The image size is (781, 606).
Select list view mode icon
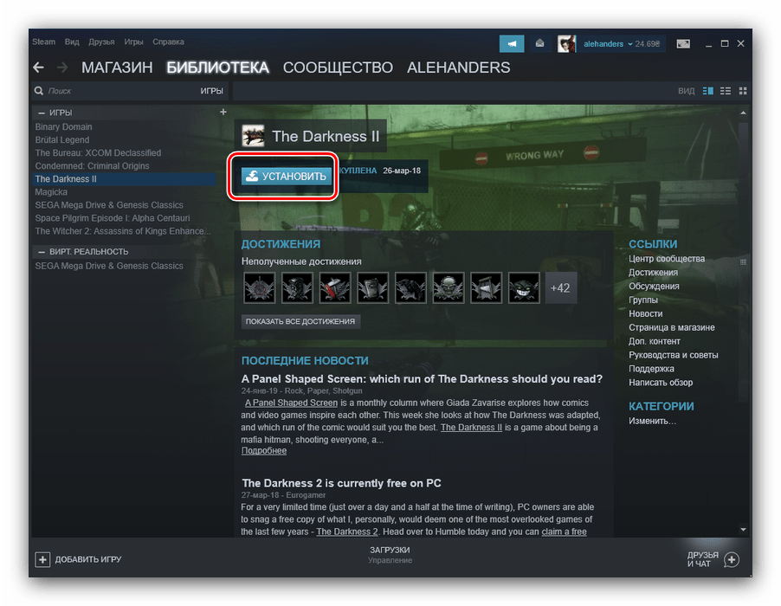[x=726, y=91]
